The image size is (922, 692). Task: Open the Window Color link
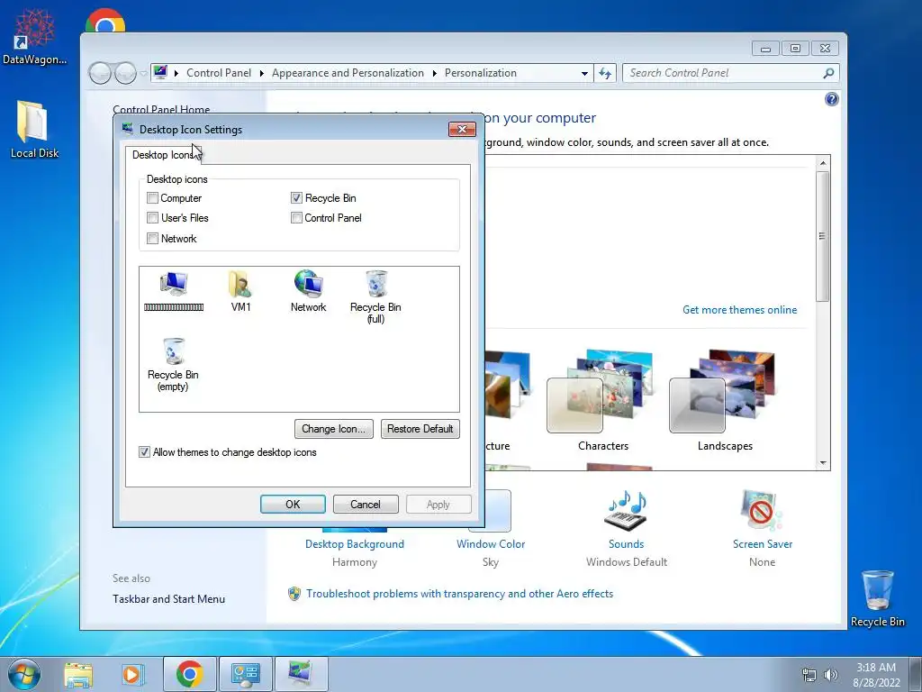(x=491, y=544)
